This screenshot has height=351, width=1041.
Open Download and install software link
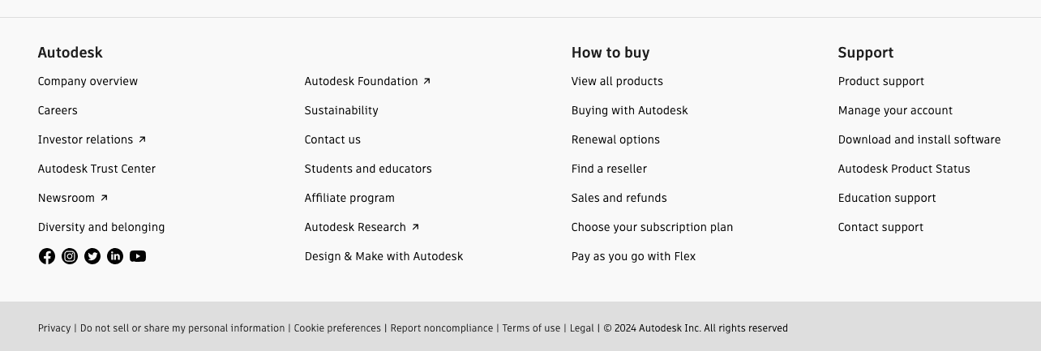[x=919, y=139]
